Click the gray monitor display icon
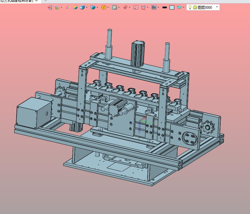 click(154, 7)
